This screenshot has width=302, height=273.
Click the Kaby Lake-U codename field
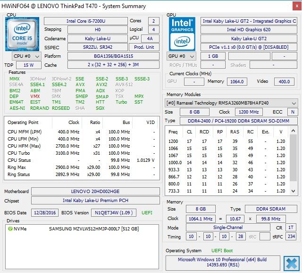click(x=98, y=39)
